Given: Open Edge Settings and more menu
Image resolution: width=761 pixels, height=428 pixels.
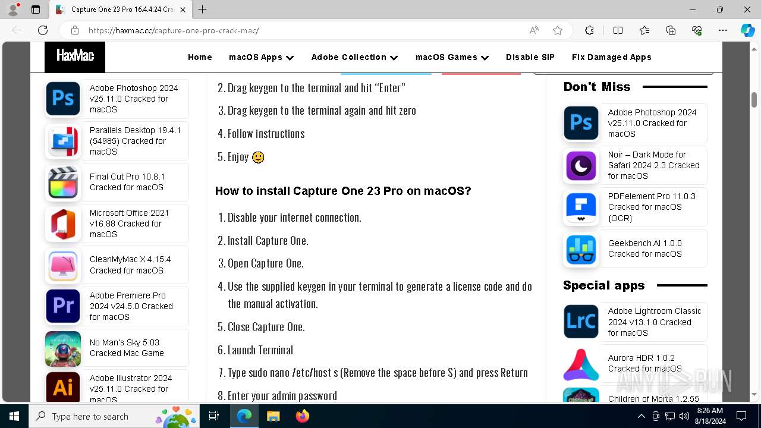Looking at the screenshot, I should [x=723, y=30].
